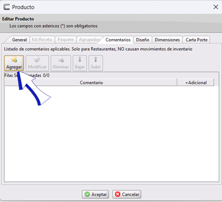Open the Kit/Receta tab
Image resolution: width=222 pixels, height=202 pixels.
point(42,39)
